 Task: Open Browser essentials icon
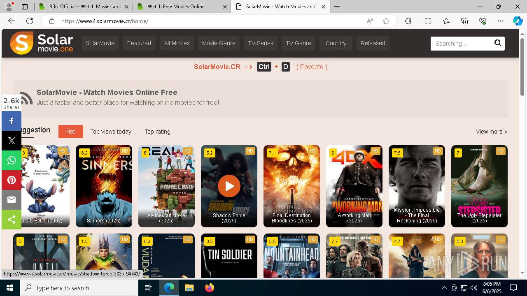click(483, 21)
